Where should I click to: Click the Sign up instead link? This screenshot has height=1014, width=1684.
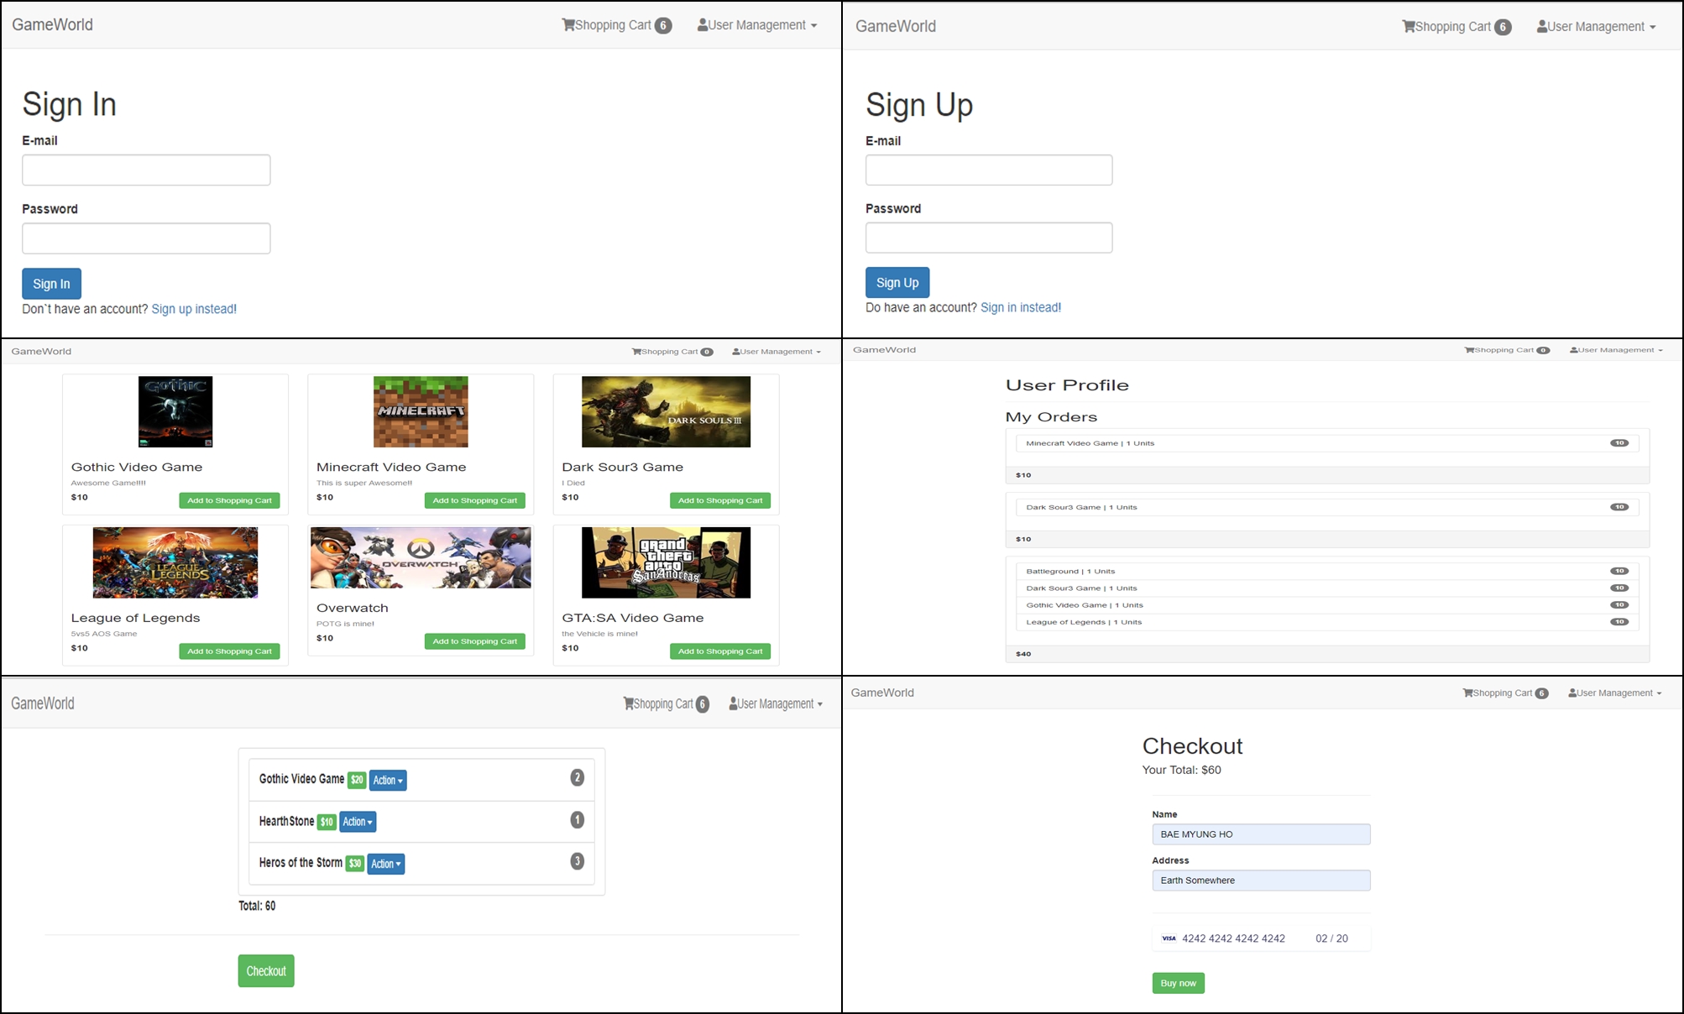point(194,308)
